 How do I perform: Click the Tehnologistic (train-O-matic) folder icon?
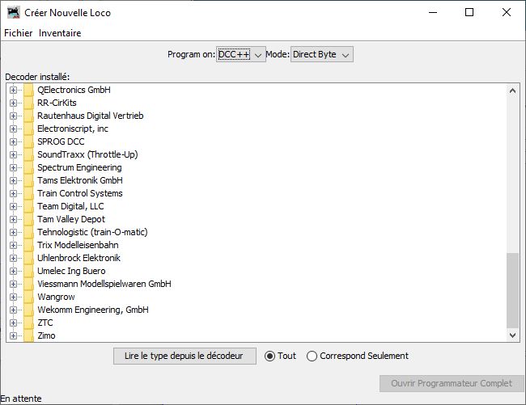(29, 232)
